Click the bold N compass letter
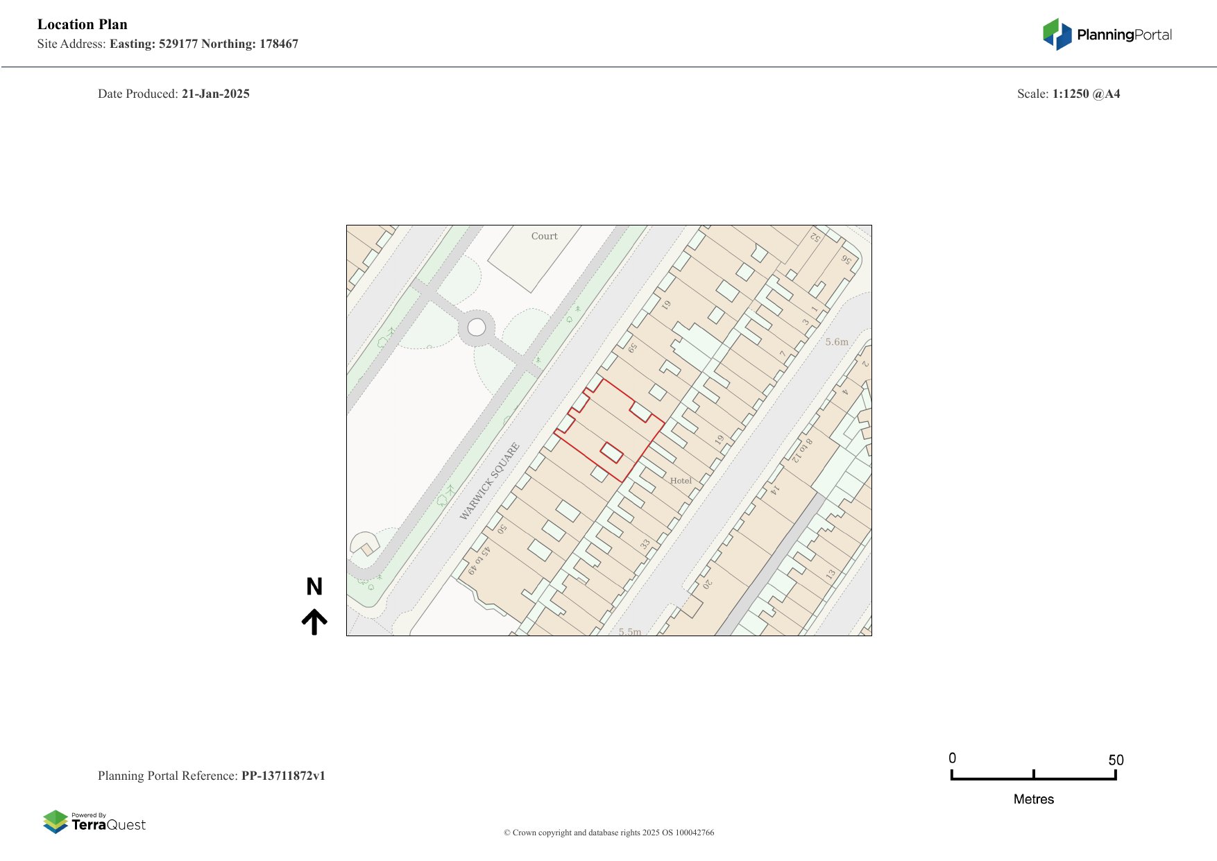The image size is (1217, 861). pos(314,587)
